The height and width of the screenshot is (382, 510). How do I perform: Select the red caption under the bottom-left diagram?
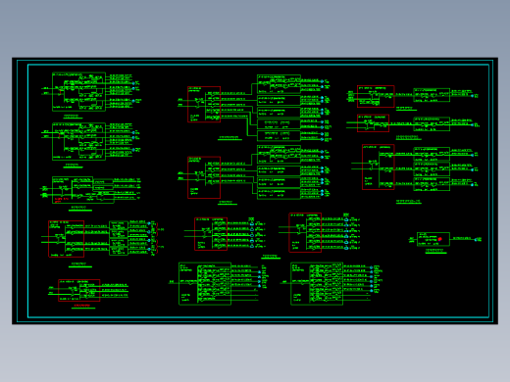click(x=81, y=306)
